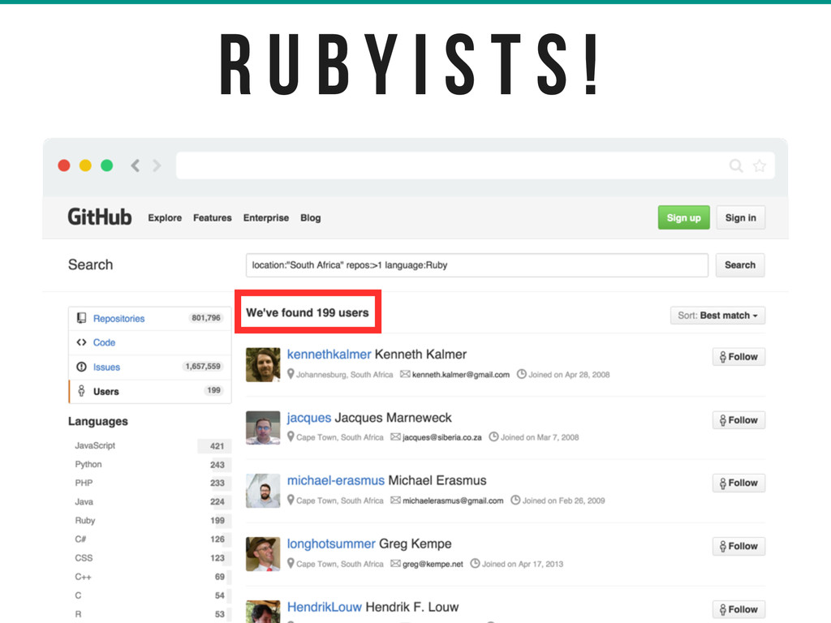Click the Search button
The height and width of the screenshot is (623, 831).
(x=740, y=265)
